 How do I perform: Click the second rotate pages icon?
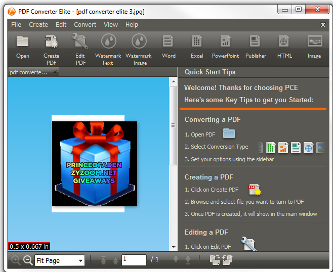227,260
